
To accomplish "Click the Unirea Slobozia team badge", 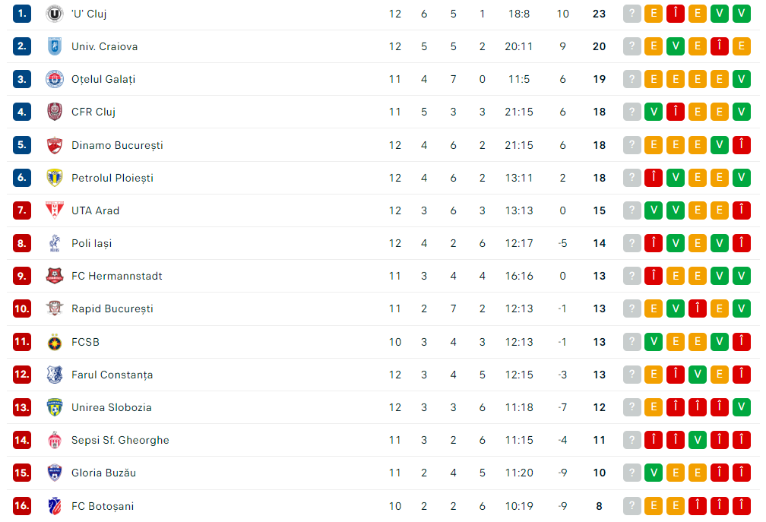I will (x=54, y=407).
